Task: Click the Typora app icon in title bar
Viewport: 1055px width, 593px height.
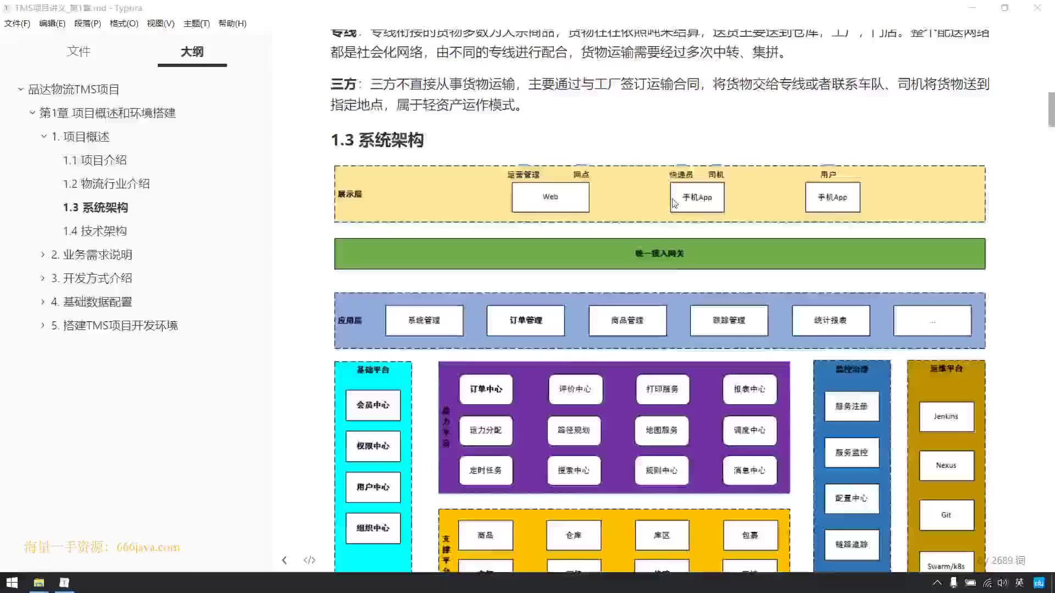Action: tap(7, 8)
